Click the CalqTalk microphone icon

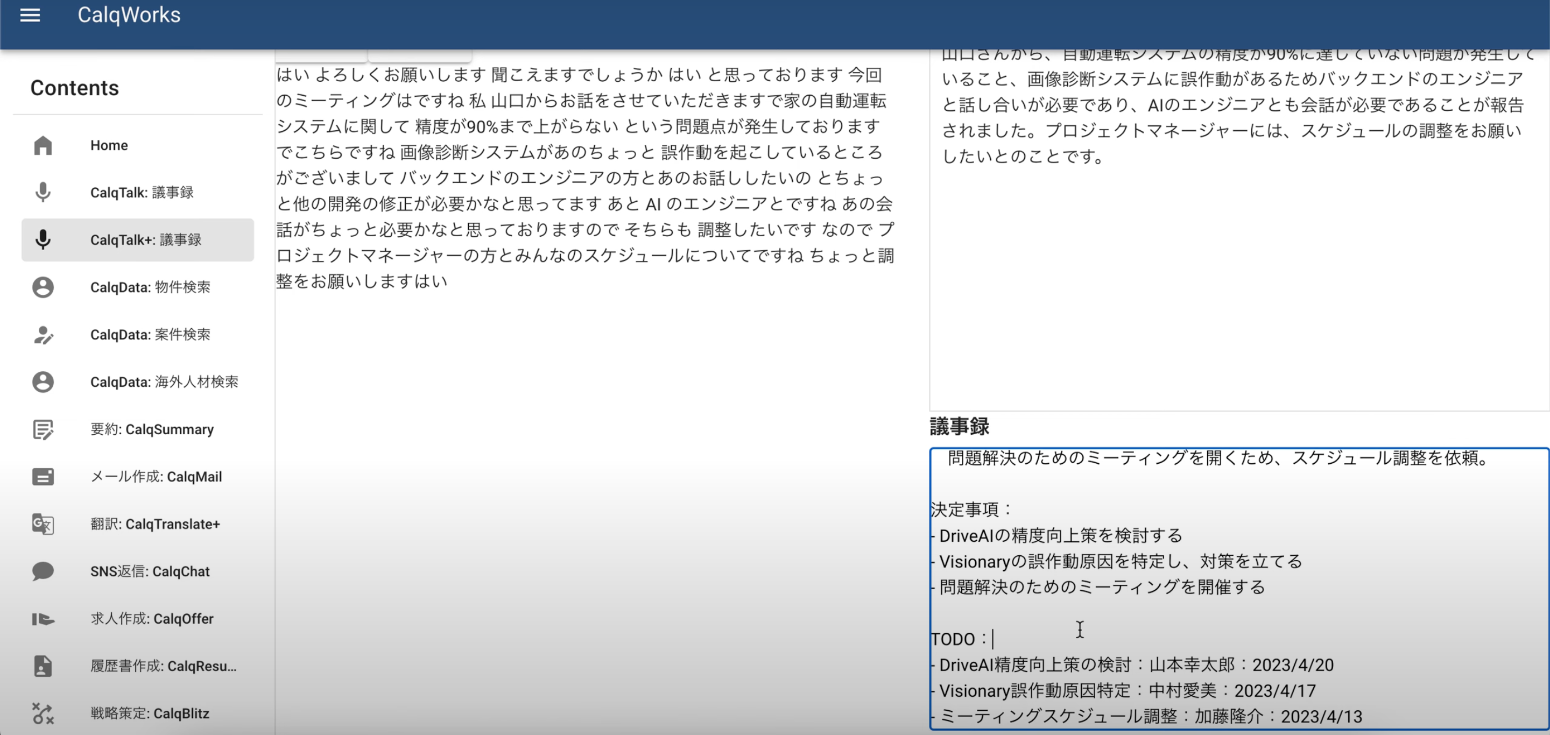coord(43,193)
